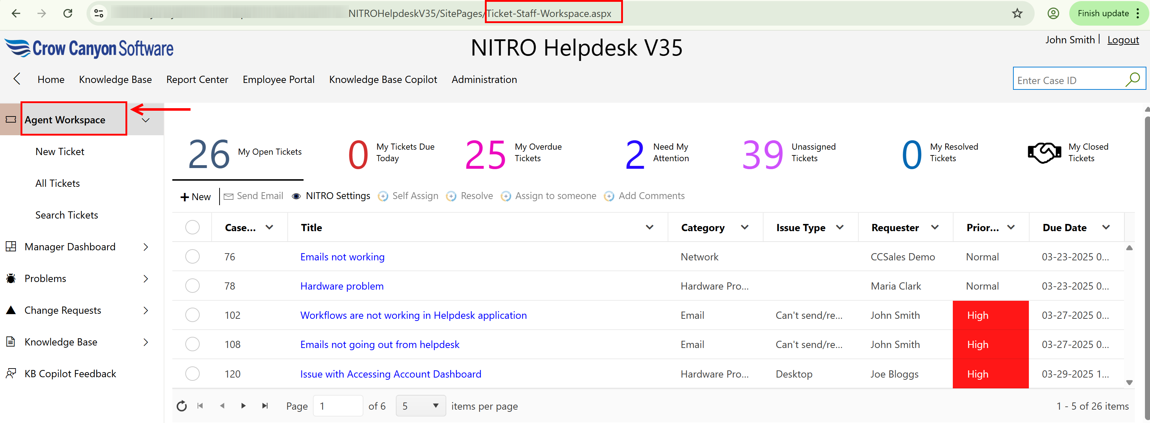The height and width of the screenshot is (423, 1150).
Task: Open the items per page dropdown
Action: click(x=421, y=406)
